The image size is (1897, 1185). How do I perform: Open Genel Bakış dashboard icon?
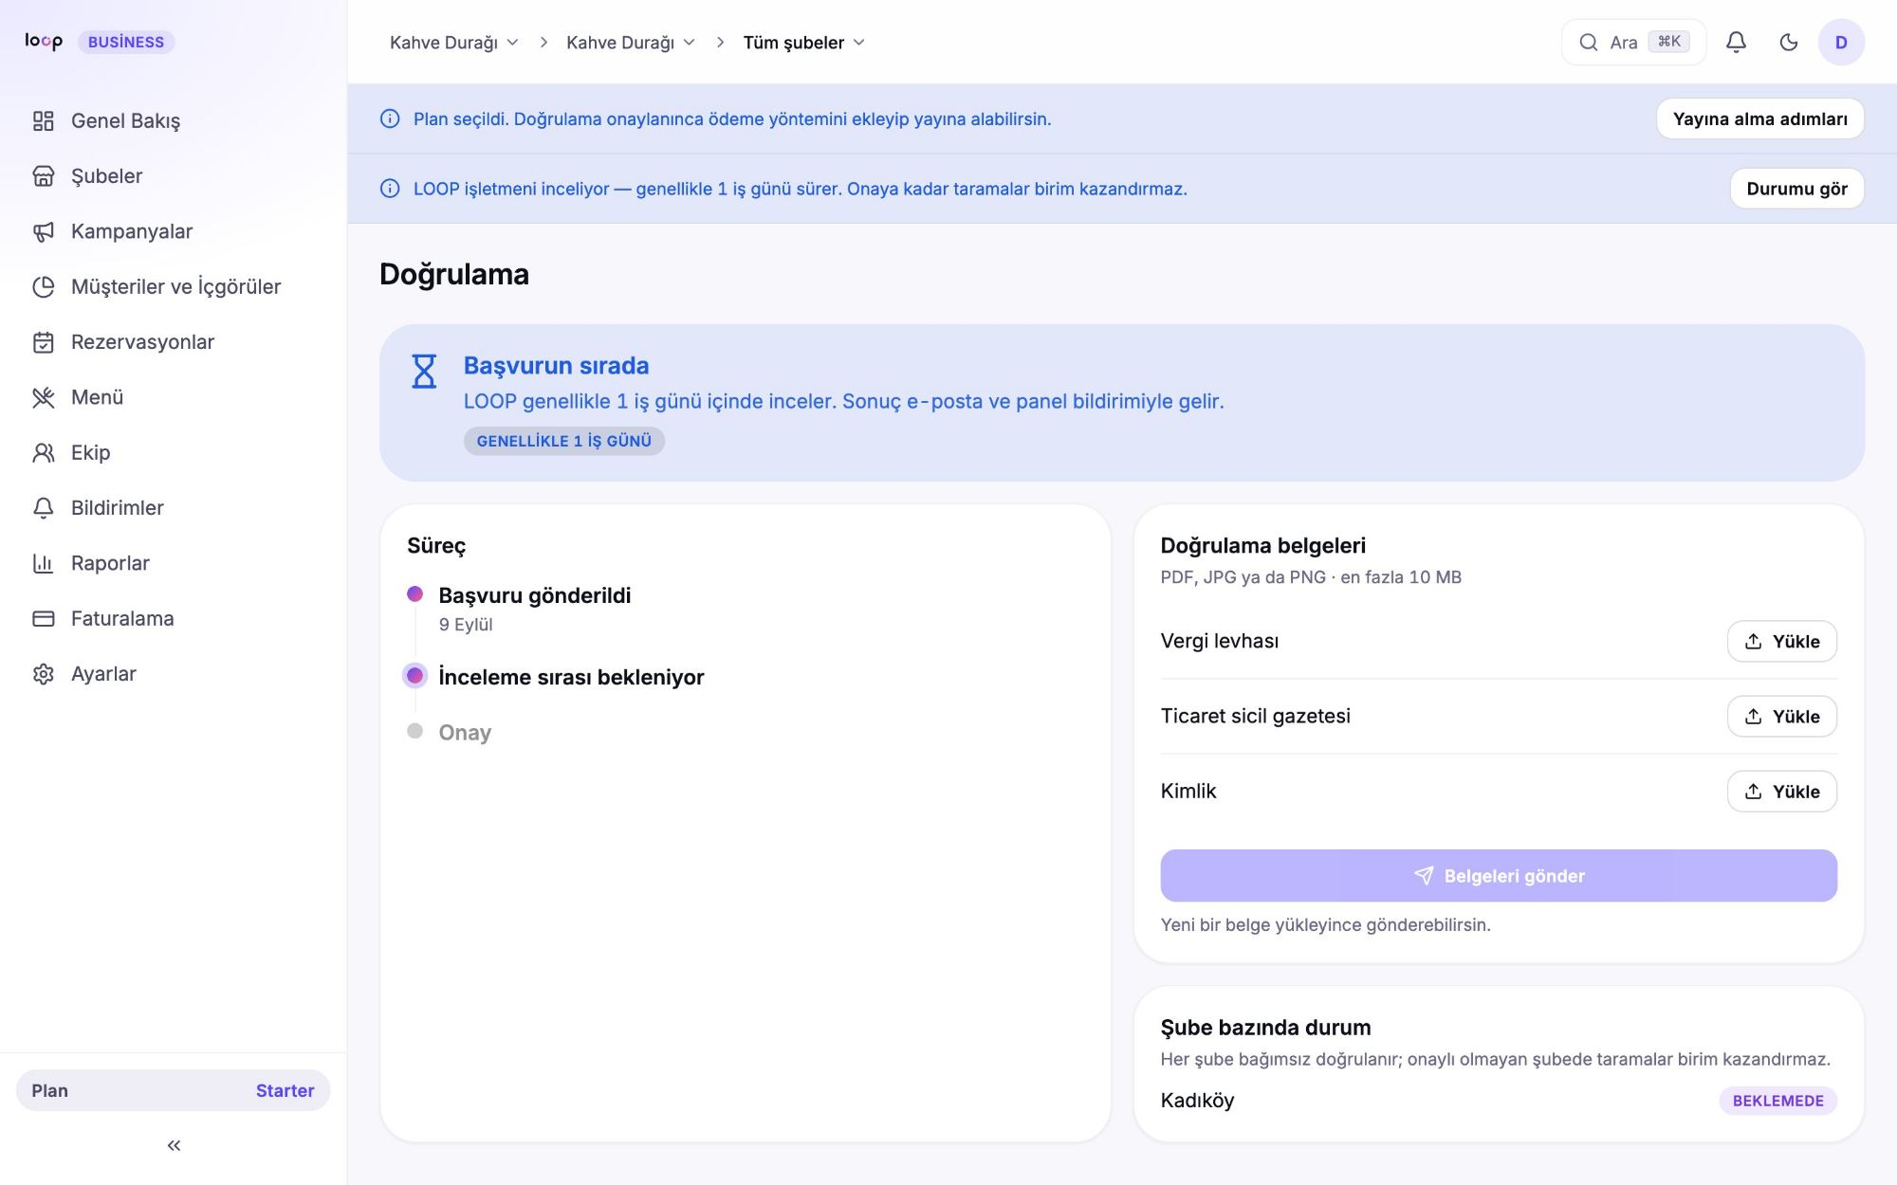click(43, 121)
